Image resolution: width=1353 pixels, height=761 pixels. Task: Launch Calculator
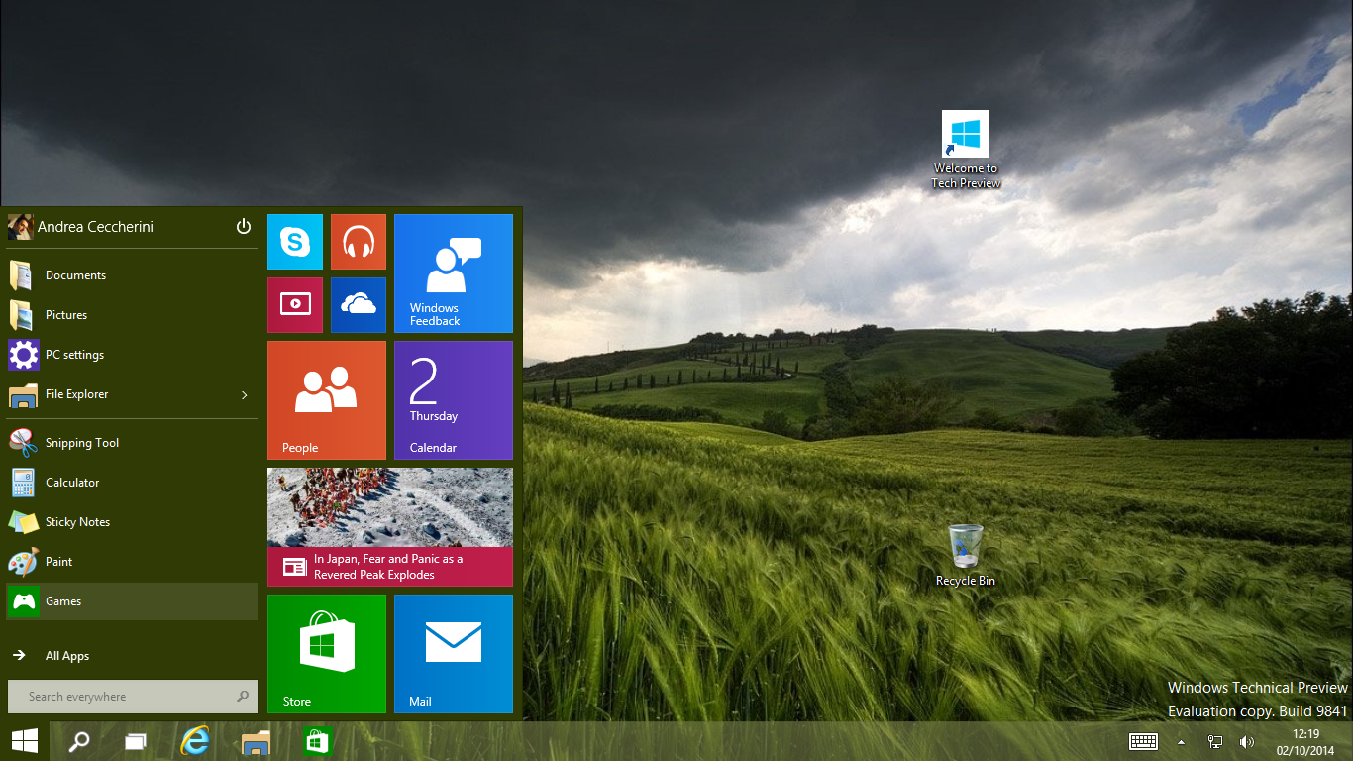[x=132, y=483]
